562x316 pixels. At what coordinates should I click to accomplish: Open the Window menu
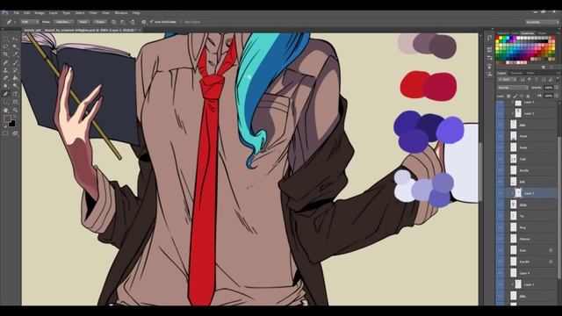click(121, 13)
